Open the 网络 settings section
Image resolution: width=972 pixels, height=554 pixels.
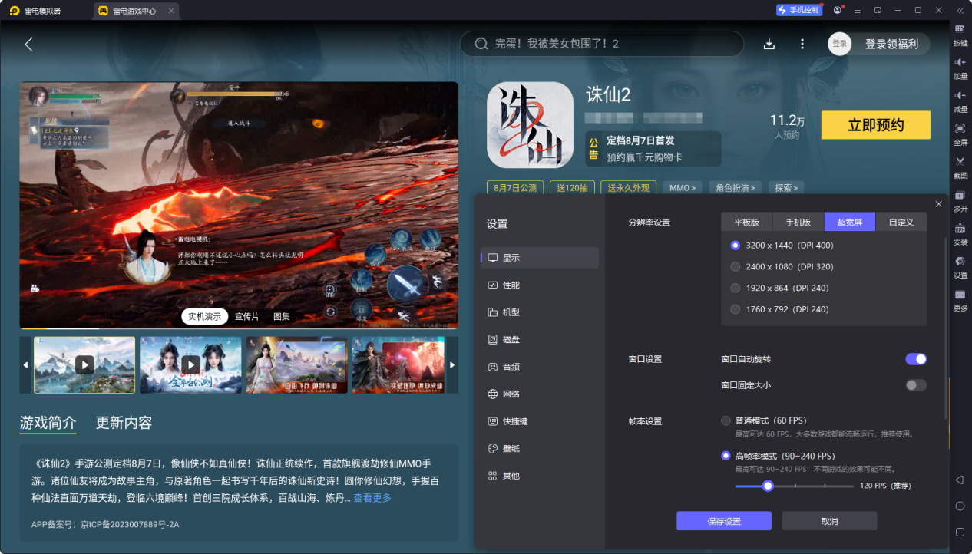click(540, 394)
